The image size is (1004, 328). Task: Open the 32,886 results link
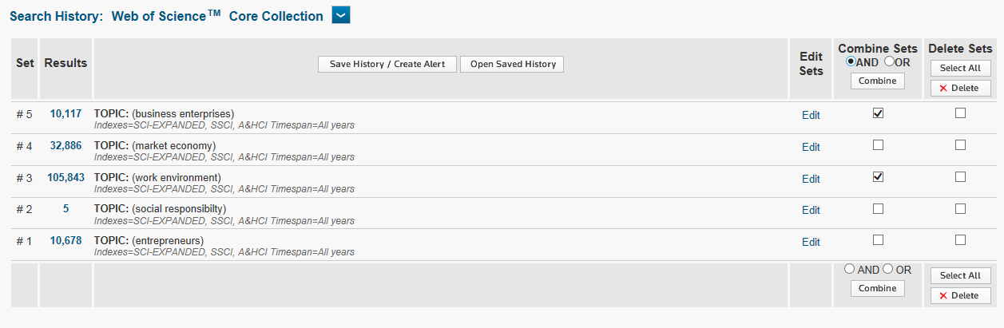(65, 146)
